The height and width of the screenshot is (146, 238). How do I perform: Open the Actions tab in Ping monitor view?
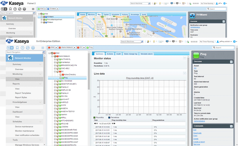[x=110, y=54]
